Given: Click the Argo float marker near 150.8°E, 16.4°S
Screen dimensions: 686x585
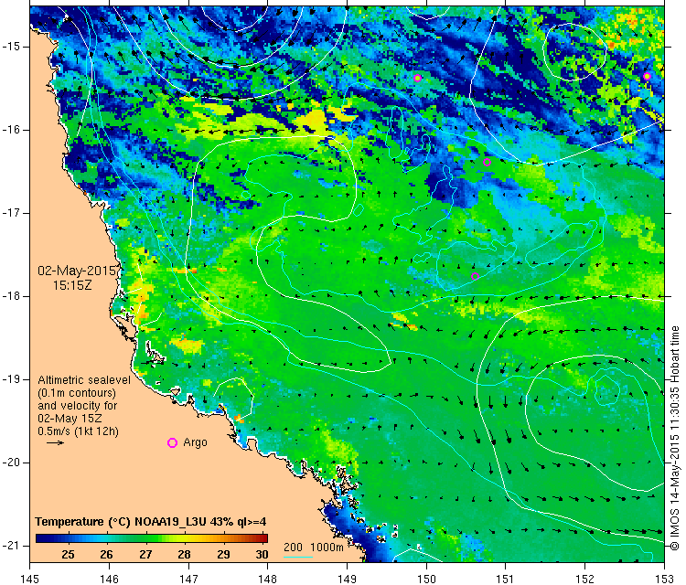Looking at the screenshot, I should 487,162.
